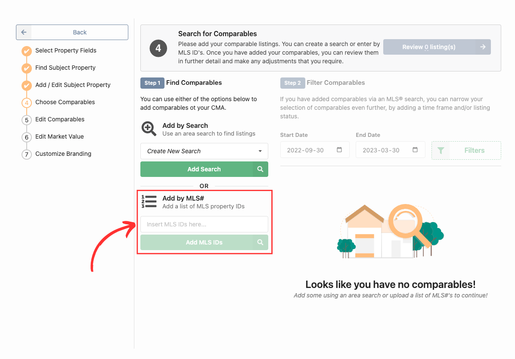Click the Start Date field 2022-09-30

pos(315,150)
